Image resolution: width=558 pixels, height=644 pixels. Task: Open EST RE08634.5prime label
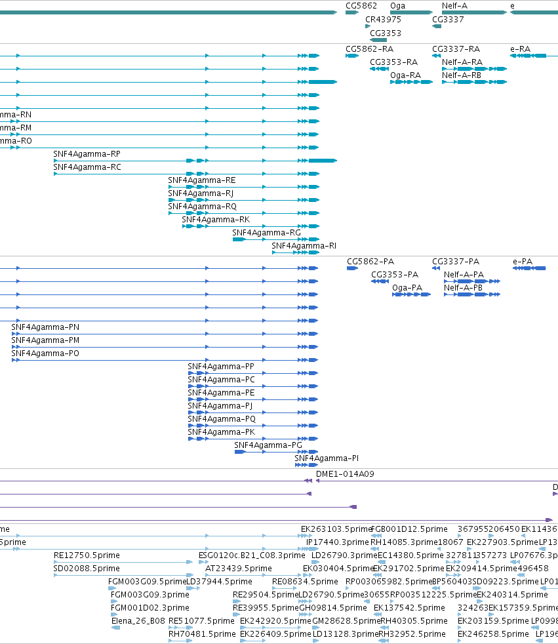point(305,582)
